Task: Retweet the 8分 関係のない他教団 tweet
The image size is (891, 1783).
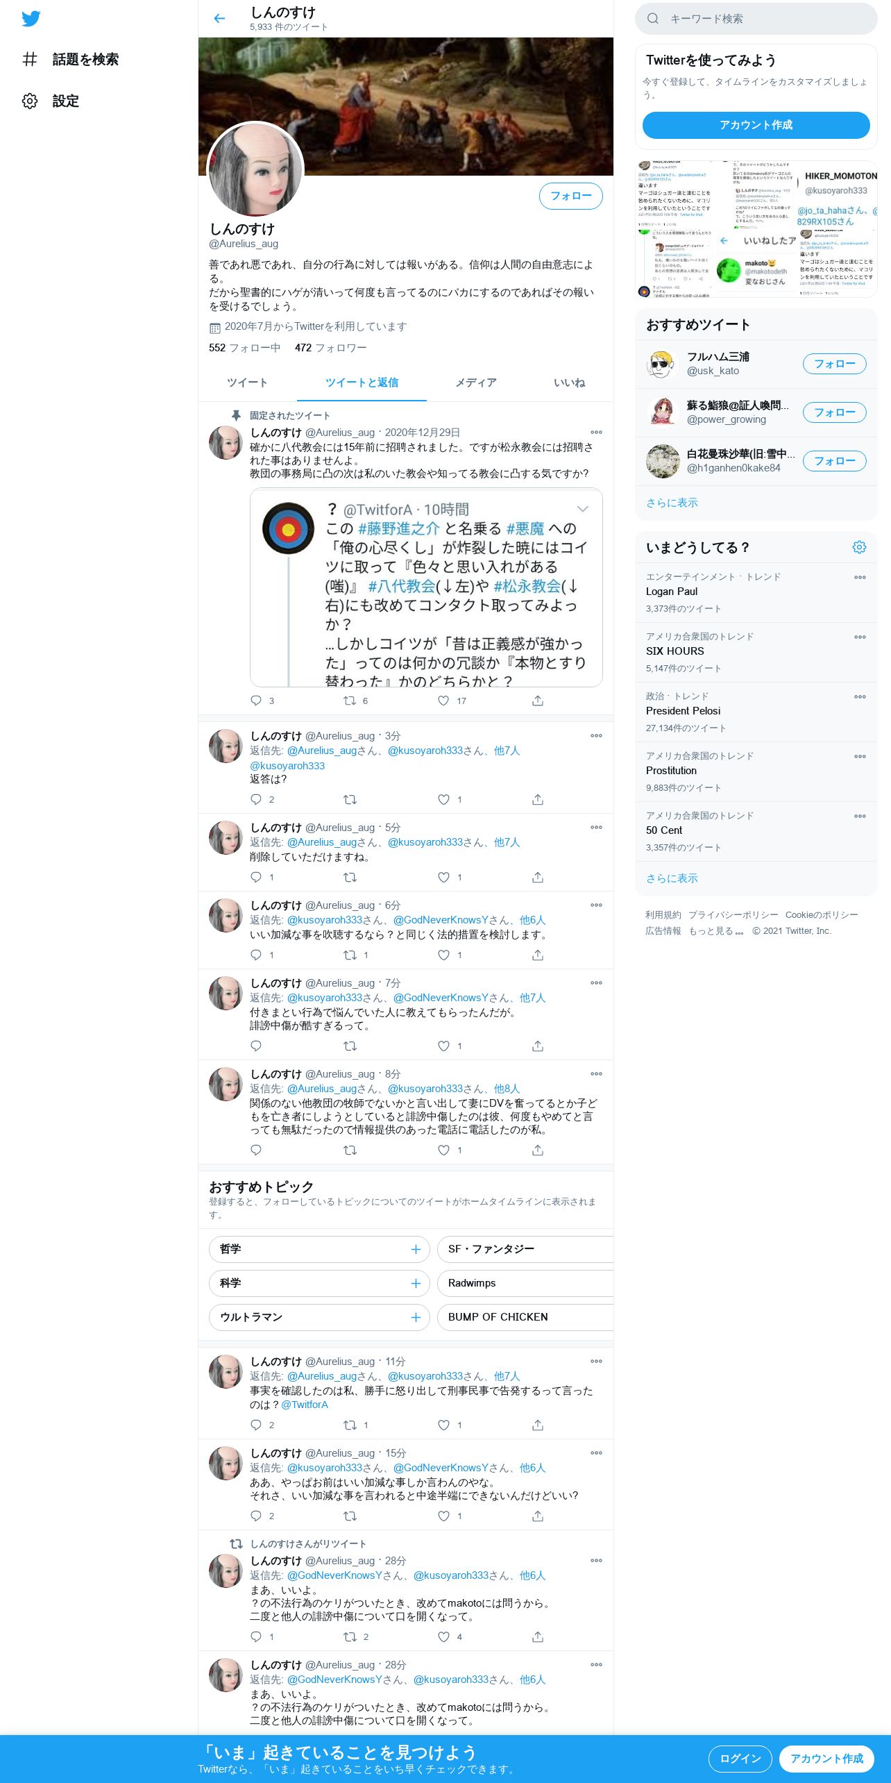Action: point(350,1150)
